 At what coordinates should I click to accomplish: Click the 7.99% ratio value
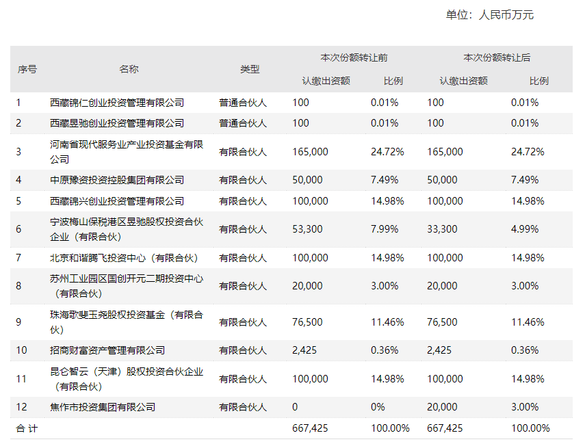click(x=385, y=229)
